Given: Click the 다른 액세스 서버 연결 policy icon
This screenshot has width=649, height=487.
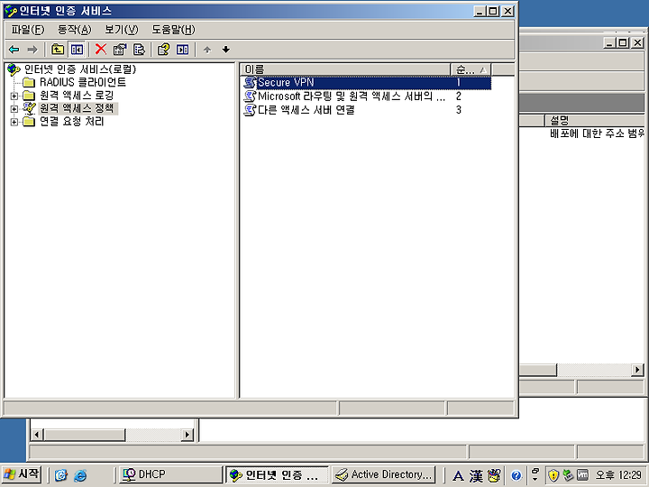Looking at the screenshot, I should [x=250, y=110].
